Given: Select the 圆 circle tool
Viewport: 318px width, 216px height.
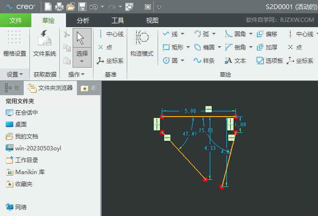Looking at the screenshot, I should (170, 60).
